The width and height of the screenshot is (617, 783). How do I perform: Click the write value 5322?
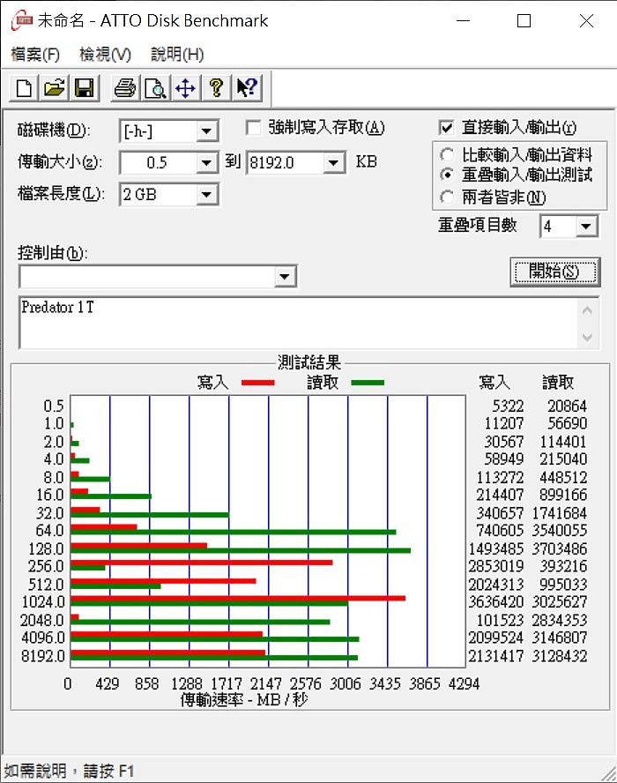point(508,406)
